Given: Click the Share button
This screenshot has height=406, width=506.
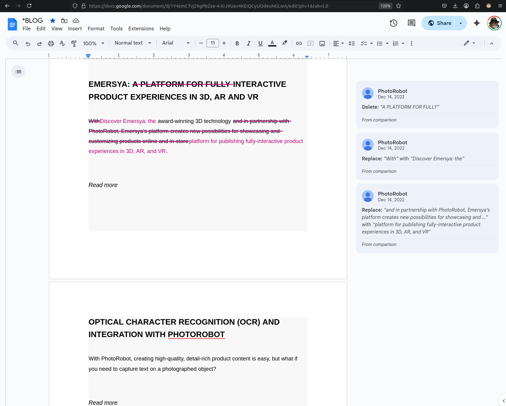Looking at the screenshot, I should (x=438, y=23).
